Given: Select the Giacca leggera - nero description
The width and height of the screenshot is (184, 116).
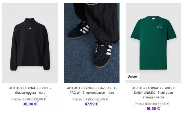Looking at the screenshot, I should coord(30,93).
